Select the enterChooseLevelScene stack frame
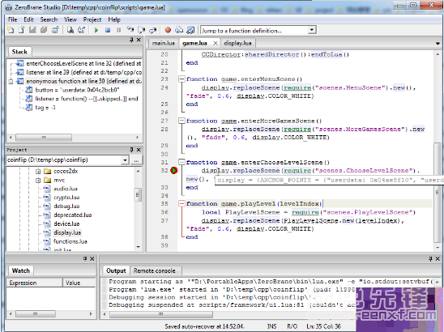This screenshot has height=332, width=444. [83, 63]
